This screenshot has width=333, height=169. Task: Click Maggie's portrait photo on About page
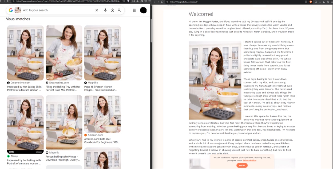pos(215,80)
